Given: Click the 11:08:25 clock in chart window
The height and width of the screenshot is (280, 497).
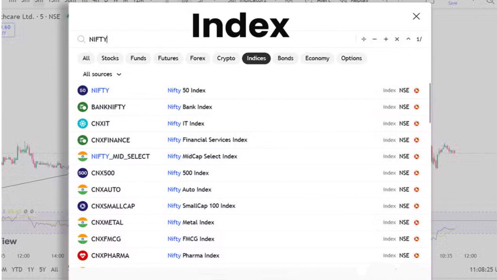Looking at the screenshot, I should (x=482, y=269).
